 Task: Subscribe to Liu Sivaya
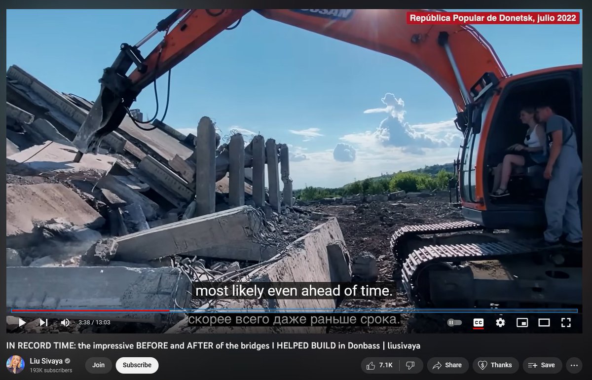click(137, 365)
